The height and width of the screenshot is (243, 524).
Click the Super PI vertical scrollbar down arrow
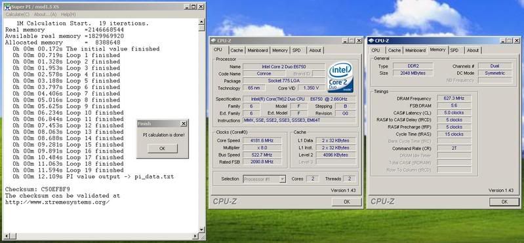(x=201, y=230)
